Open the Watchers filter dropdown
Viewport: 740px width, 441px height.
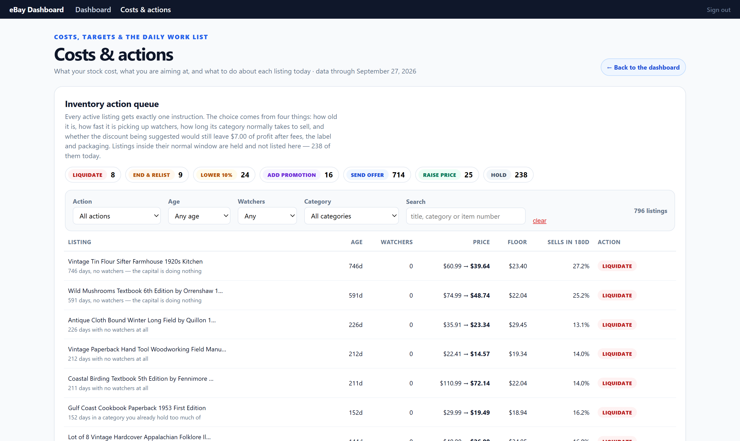pyautogui.click(x=267, y=216)
